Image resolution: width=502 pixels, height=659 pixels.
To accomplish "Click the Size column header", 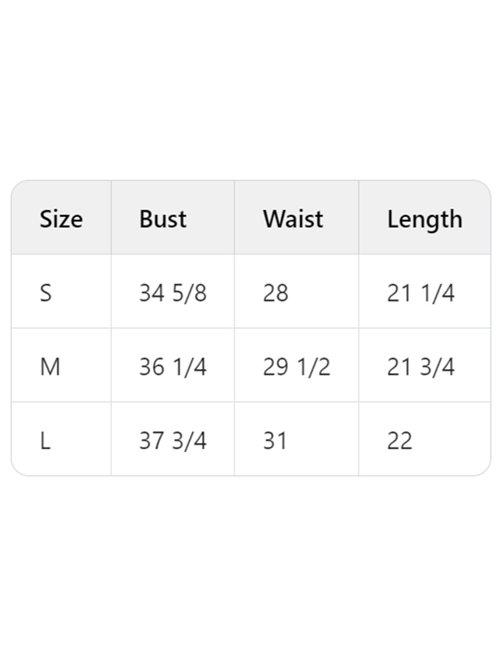I will tap(61, 219).
